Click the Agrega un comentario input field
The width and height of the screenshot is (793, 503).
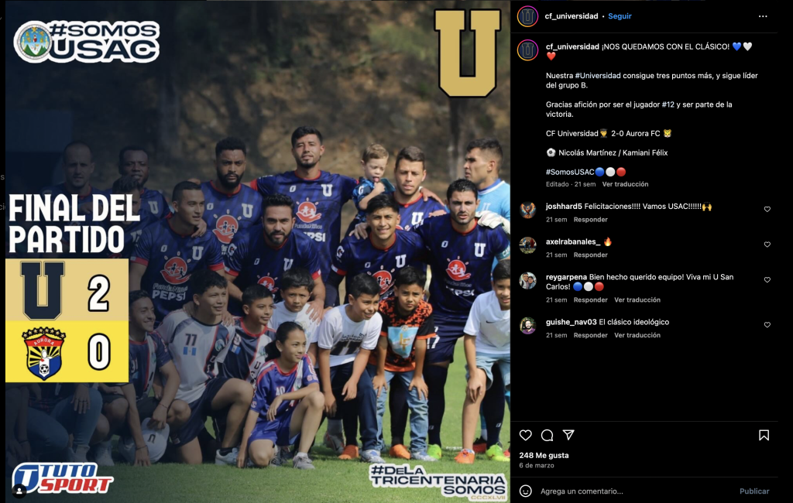coord(635,491)
